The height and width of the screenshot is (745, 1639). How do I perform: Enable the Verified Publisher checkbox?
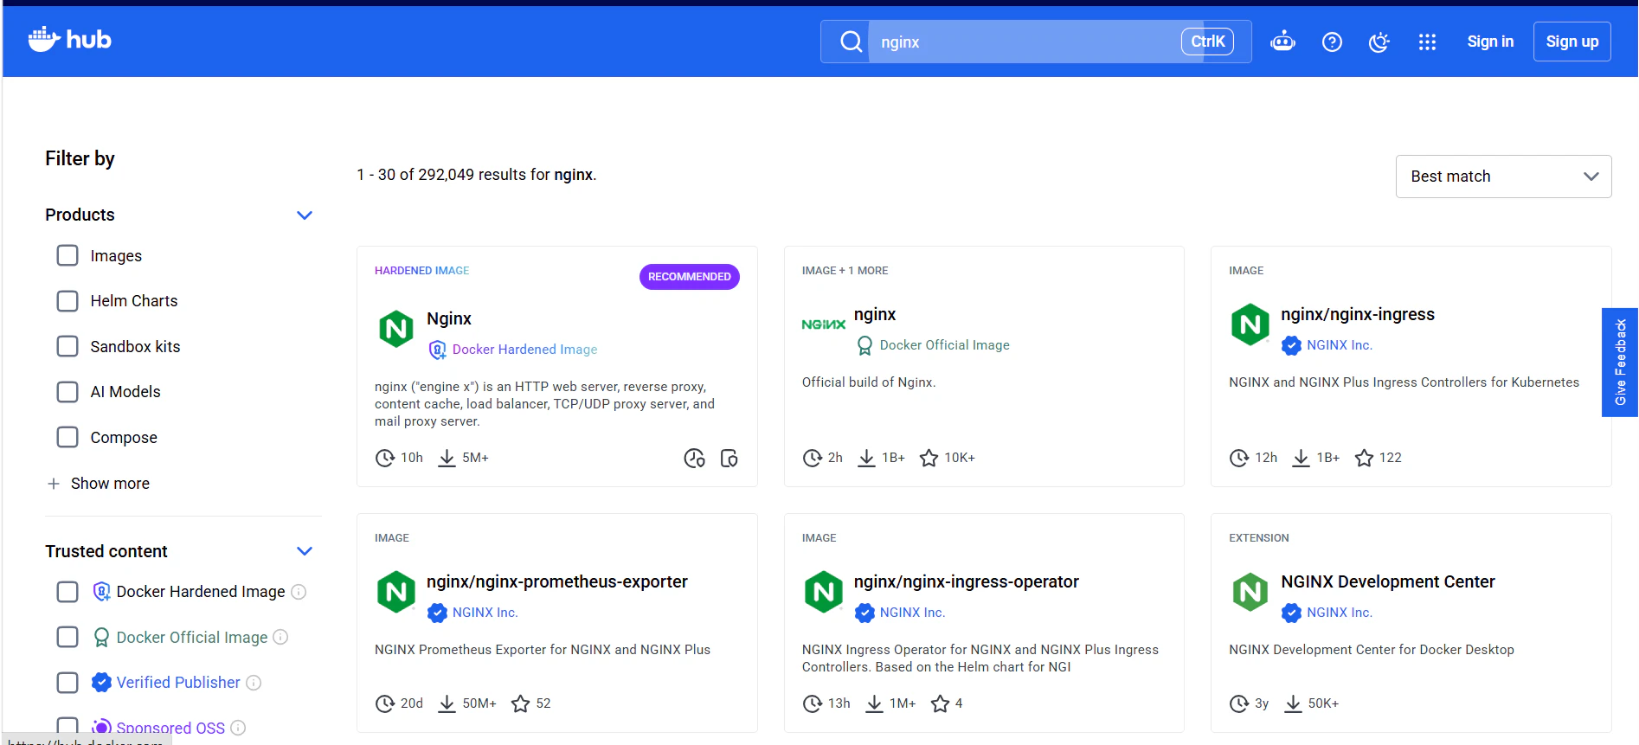(67, 683)
